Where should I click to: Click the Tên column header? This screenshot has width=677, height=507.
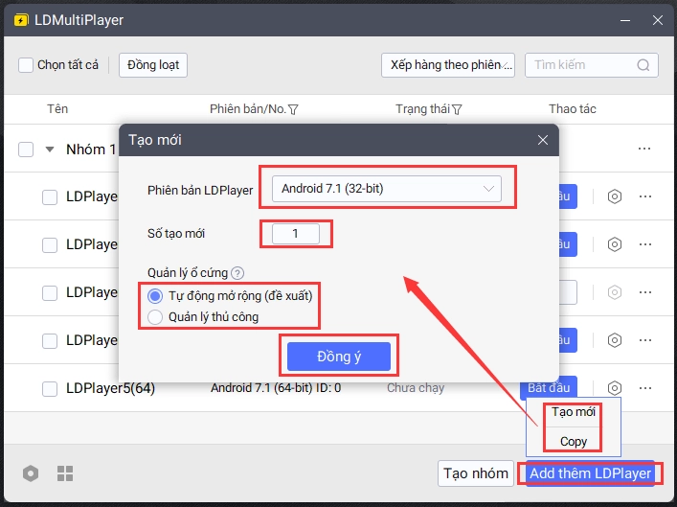57,109
